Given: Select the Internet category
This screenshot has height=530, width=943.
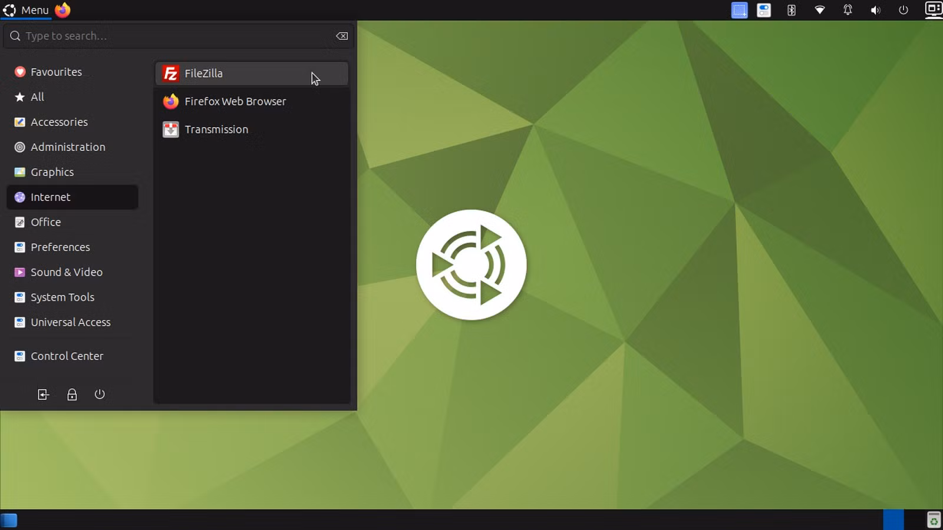Looking at the screenshot, I should point(72,197).
